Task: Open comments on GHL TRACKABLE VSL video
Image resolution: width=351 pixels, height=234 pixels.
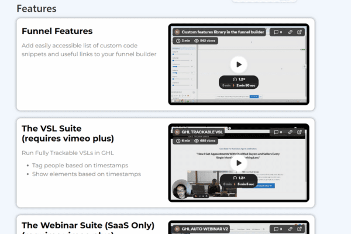Action: pyautogui.click(x=278, y=132)
